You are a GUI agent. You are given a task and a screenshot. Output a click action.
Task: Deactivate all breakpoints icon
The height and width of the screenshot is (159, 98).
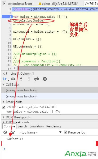coord(37,79)
